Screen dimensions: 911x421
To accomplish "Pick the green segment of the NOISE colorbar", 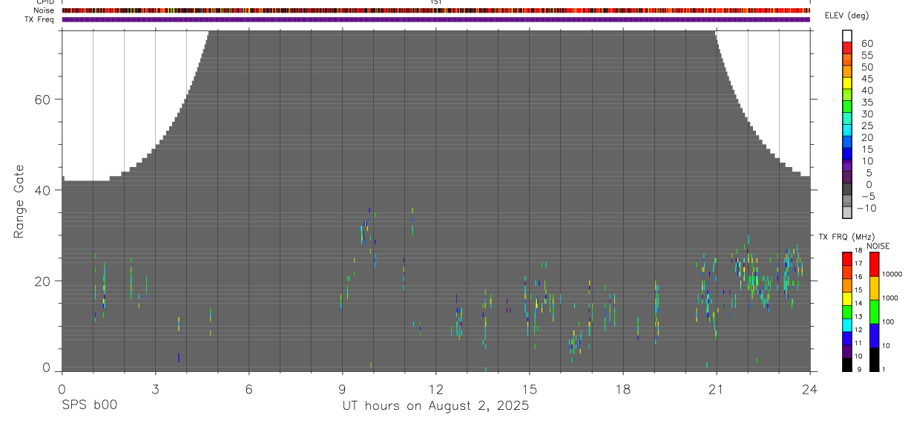I will pyautogui.click(x=875, y=311).
